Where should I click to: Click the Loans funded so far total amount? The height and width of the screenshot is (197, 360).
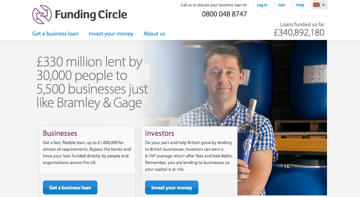(299, 33)
